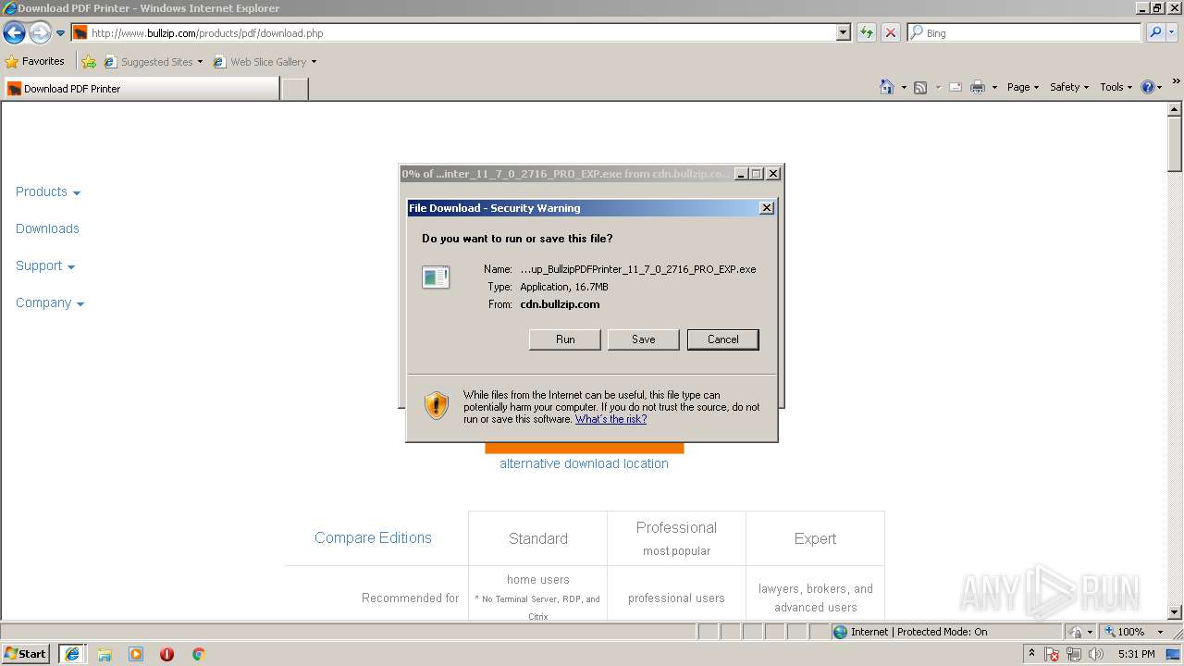Open Windows Explorer folder taskbar icon
This screenshot has width=1184, height=666.
105,654
